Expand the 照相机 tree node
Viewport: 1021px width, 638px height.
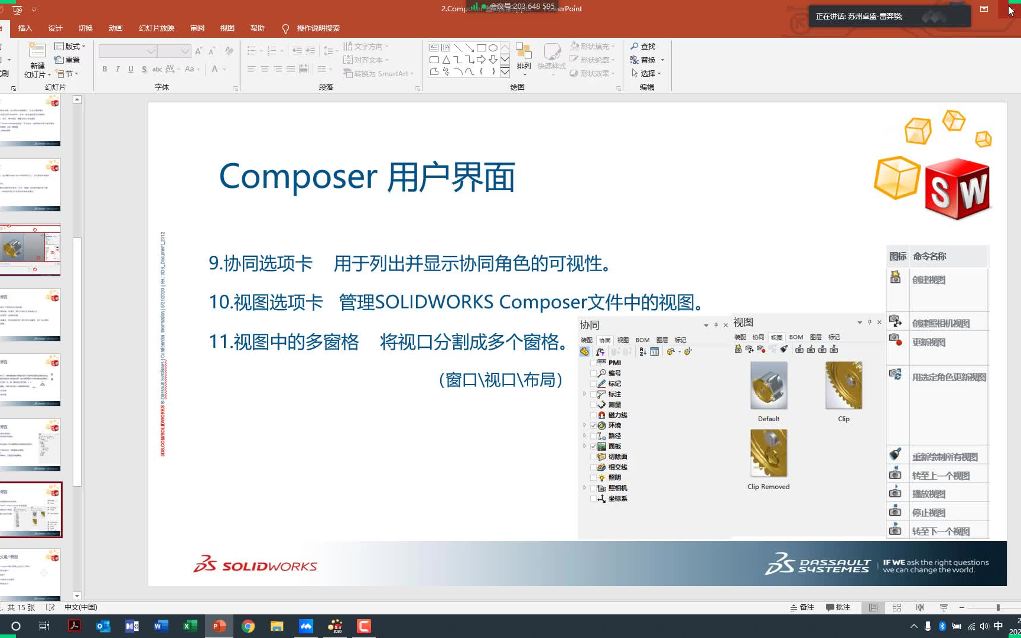(x=585, y=487)
